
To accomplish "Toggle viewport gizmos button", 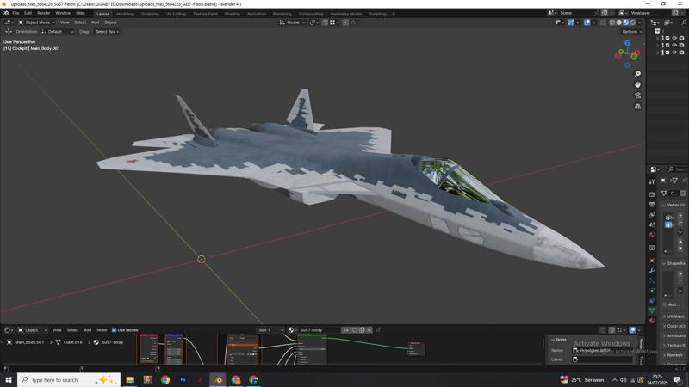I will [x=571, y=22].
